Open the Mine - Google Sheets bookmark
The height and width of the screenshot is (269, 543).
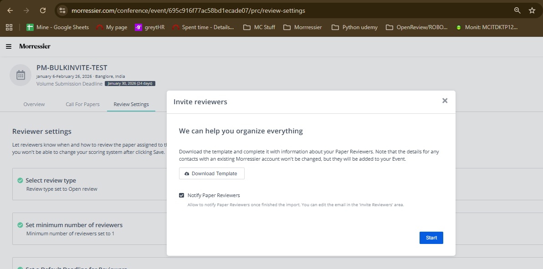(x=57, y=27)
